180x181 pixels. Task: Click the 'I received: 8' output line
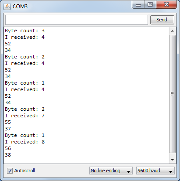[x=25, y=142]
